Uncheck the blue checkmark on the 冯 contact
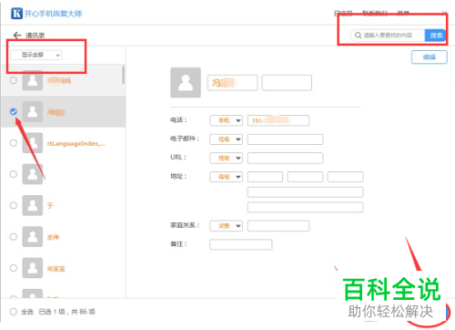Viewport: 455px width, 330px height. (14, 111)
